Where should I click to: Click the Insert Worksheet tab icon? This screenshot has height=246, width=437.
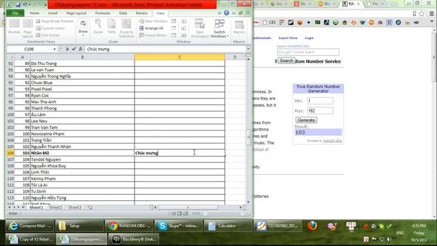(x=89, y=208)
